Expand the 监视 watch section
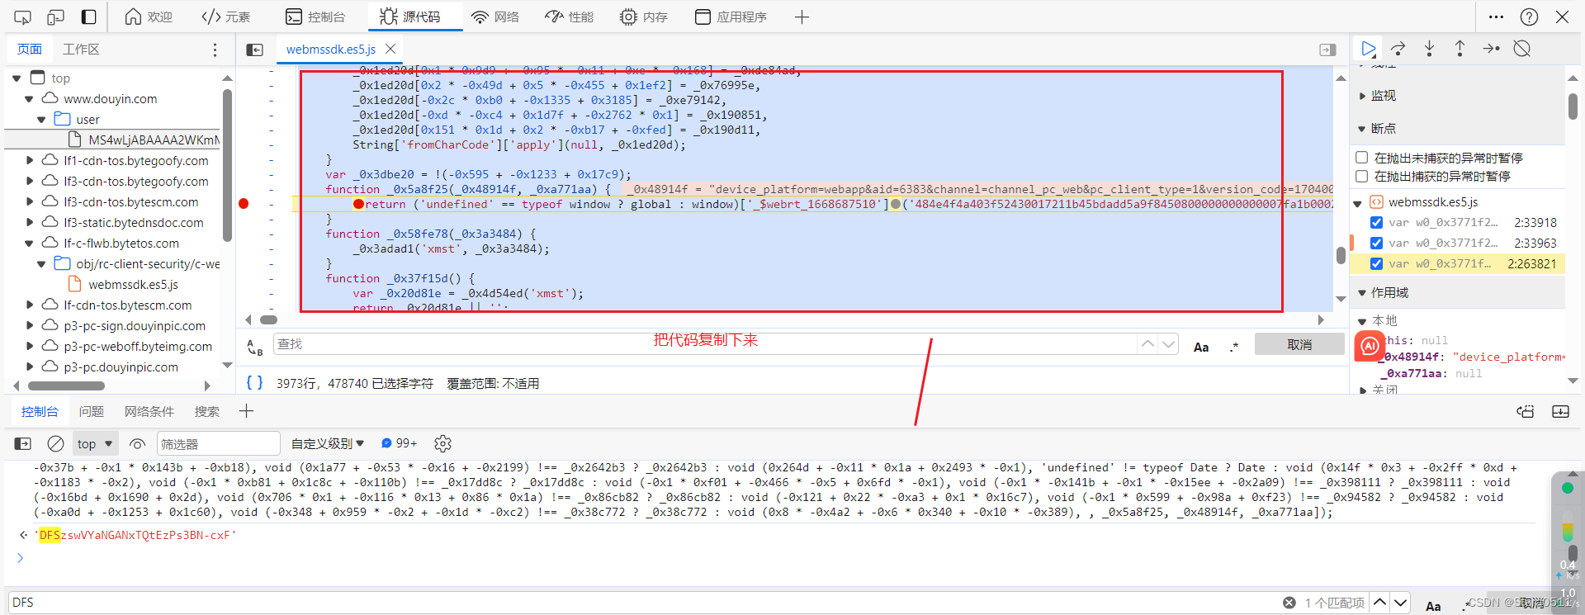Screen dimensions: 1585x615 point(1362,96)
